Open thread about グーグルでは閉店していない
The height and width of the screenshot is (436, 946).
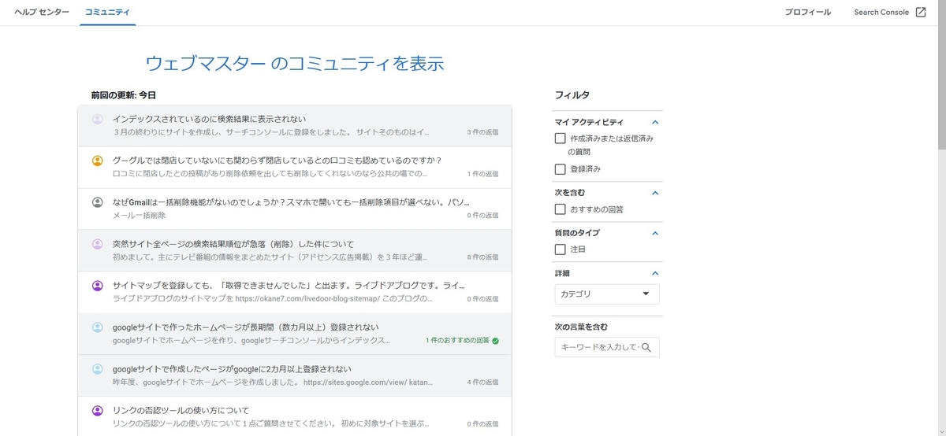point(295,168)
